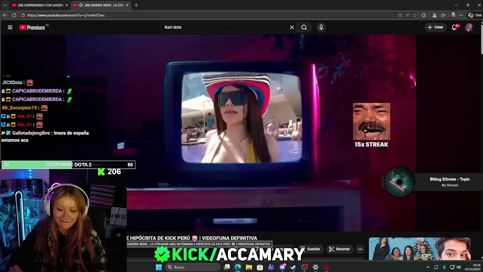Screen dimensions: 483x272
Task: Click the taskbar Buscar search box
Action: coord(193,267)
